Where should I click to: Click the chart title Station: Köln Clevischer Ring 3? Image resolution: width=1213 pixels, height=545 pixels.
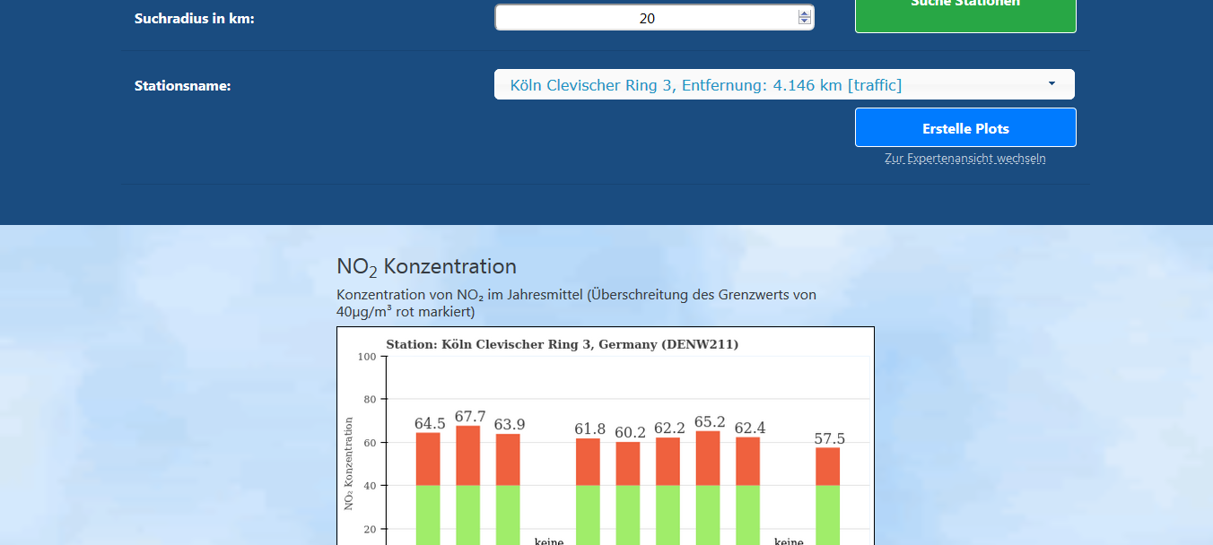(563, 344)
